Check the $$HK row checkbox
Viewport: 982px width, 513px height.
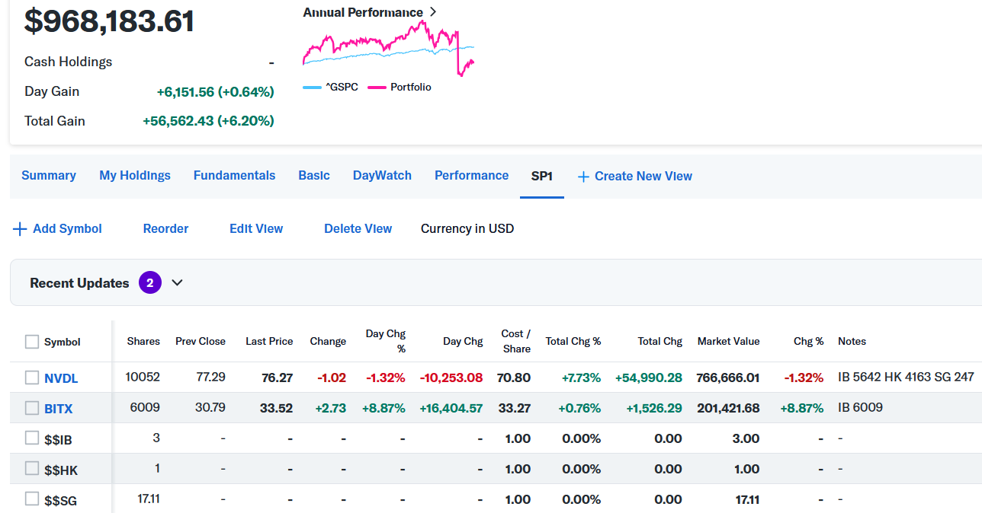coord(32,469)
